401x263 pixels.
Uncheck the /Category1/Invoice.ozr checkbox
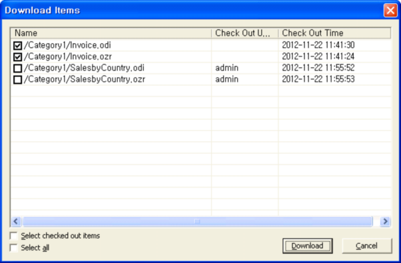[17, 57]
